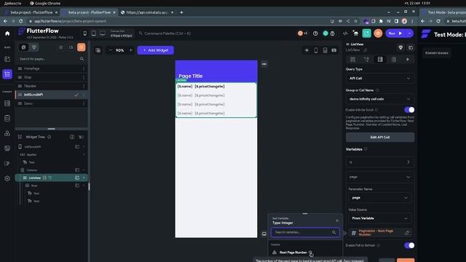Click the canvas three-dots overlay button

click(x=264, y=64)
